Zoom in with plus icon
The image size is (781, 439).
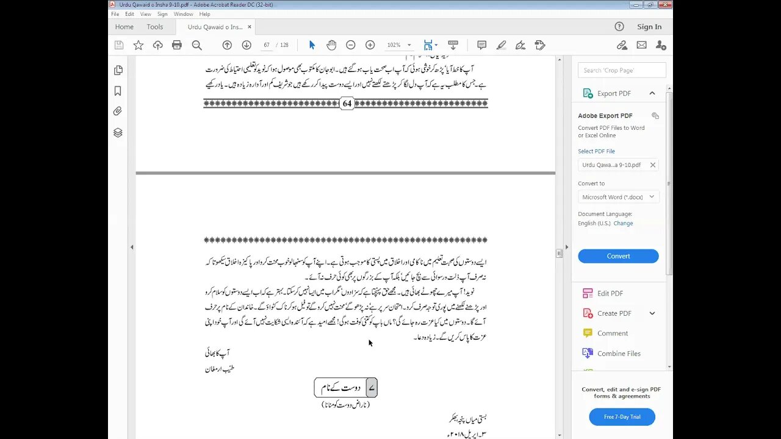tap(370, 45)
